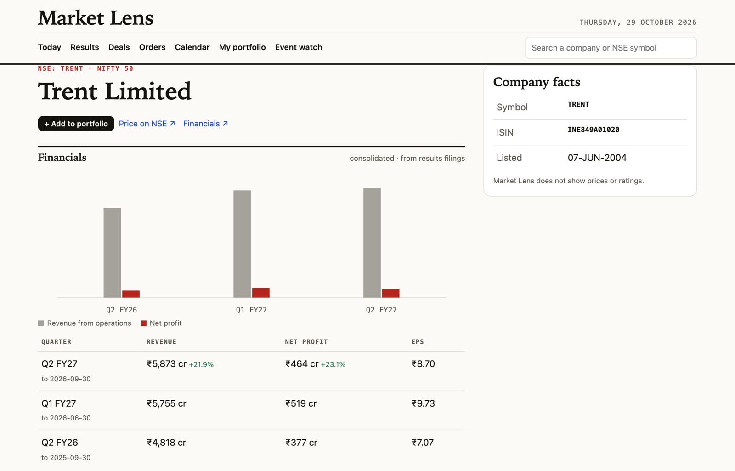735x471 pixels.
Task: Click the NSE: TRENT · NIFTY 50 breadcrumb
Action: (x=85, y=68)
